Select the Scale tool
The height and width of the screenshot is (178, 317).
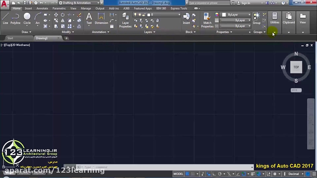[x=63, y=26]
